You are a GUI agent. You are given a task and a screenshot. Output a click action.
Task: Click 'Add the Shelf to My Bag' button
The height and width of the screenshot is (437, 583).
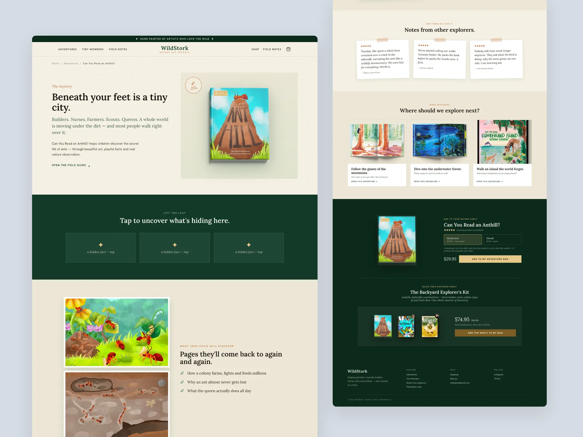tap(485, 333)
